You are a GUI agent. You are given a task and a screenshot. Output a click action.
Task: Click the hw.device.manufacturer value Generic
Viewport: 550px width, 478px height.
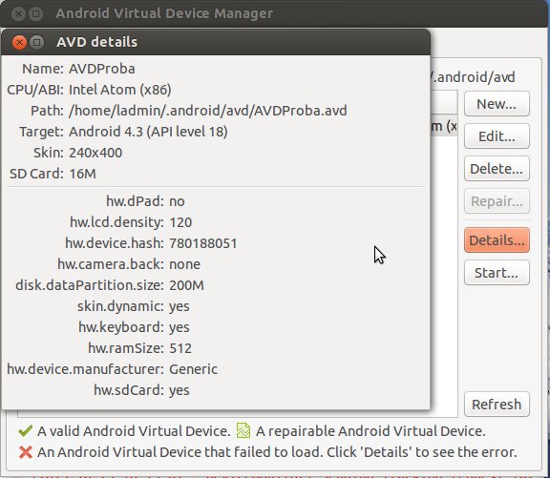click(193, 369)
